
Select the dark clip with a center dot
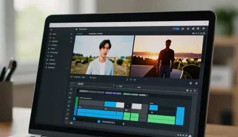(x=128, y=106)
